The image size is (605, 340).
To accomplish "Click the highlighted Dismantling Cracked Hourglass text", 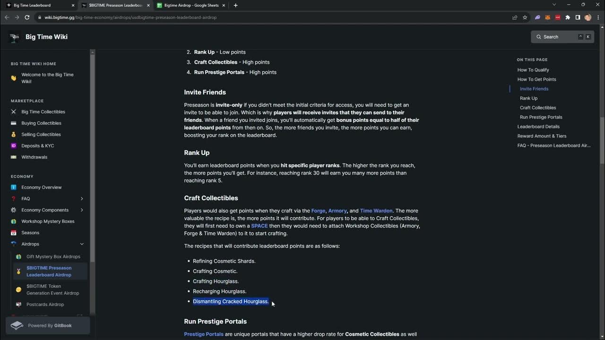I will pos(231,301).
